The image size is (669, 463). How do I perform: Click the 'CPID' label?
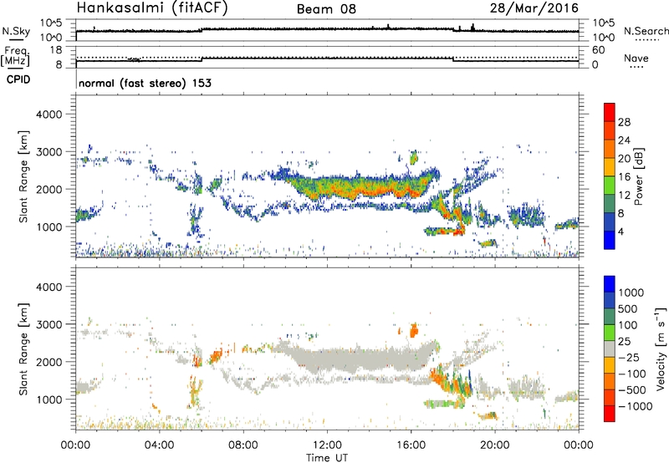[18, 79]
